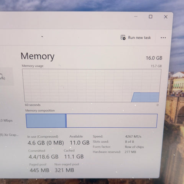Open the Xe Graphics GPU sidebar item
The image size is (184, 184).
(9, 135)
